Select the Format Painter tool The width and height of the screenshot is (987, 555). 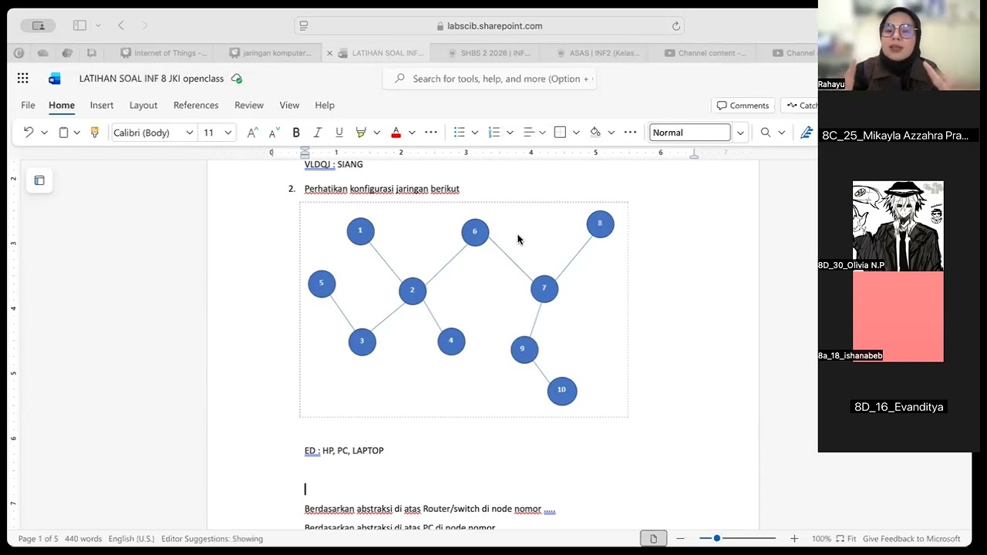pyautogui.click(x=95, y=133)
